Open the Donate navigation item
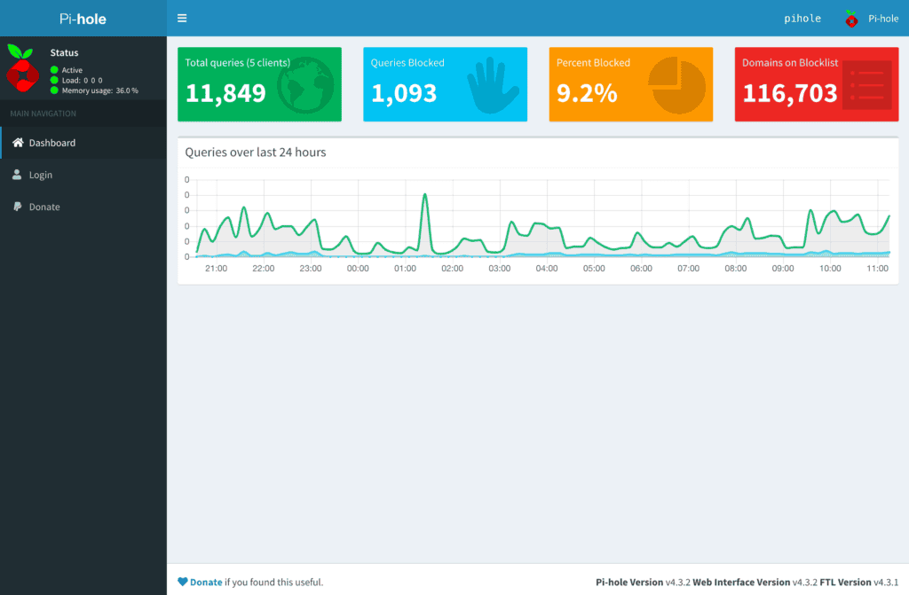 coord(83,207)
